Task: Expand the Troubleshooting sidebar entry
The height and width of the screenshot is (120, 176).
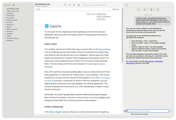Action: pos(6,38)
